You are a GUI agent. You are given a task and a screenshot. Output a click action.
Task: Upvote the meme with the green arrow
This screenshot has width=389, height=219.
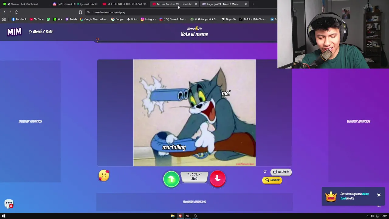tap(171, 179)
